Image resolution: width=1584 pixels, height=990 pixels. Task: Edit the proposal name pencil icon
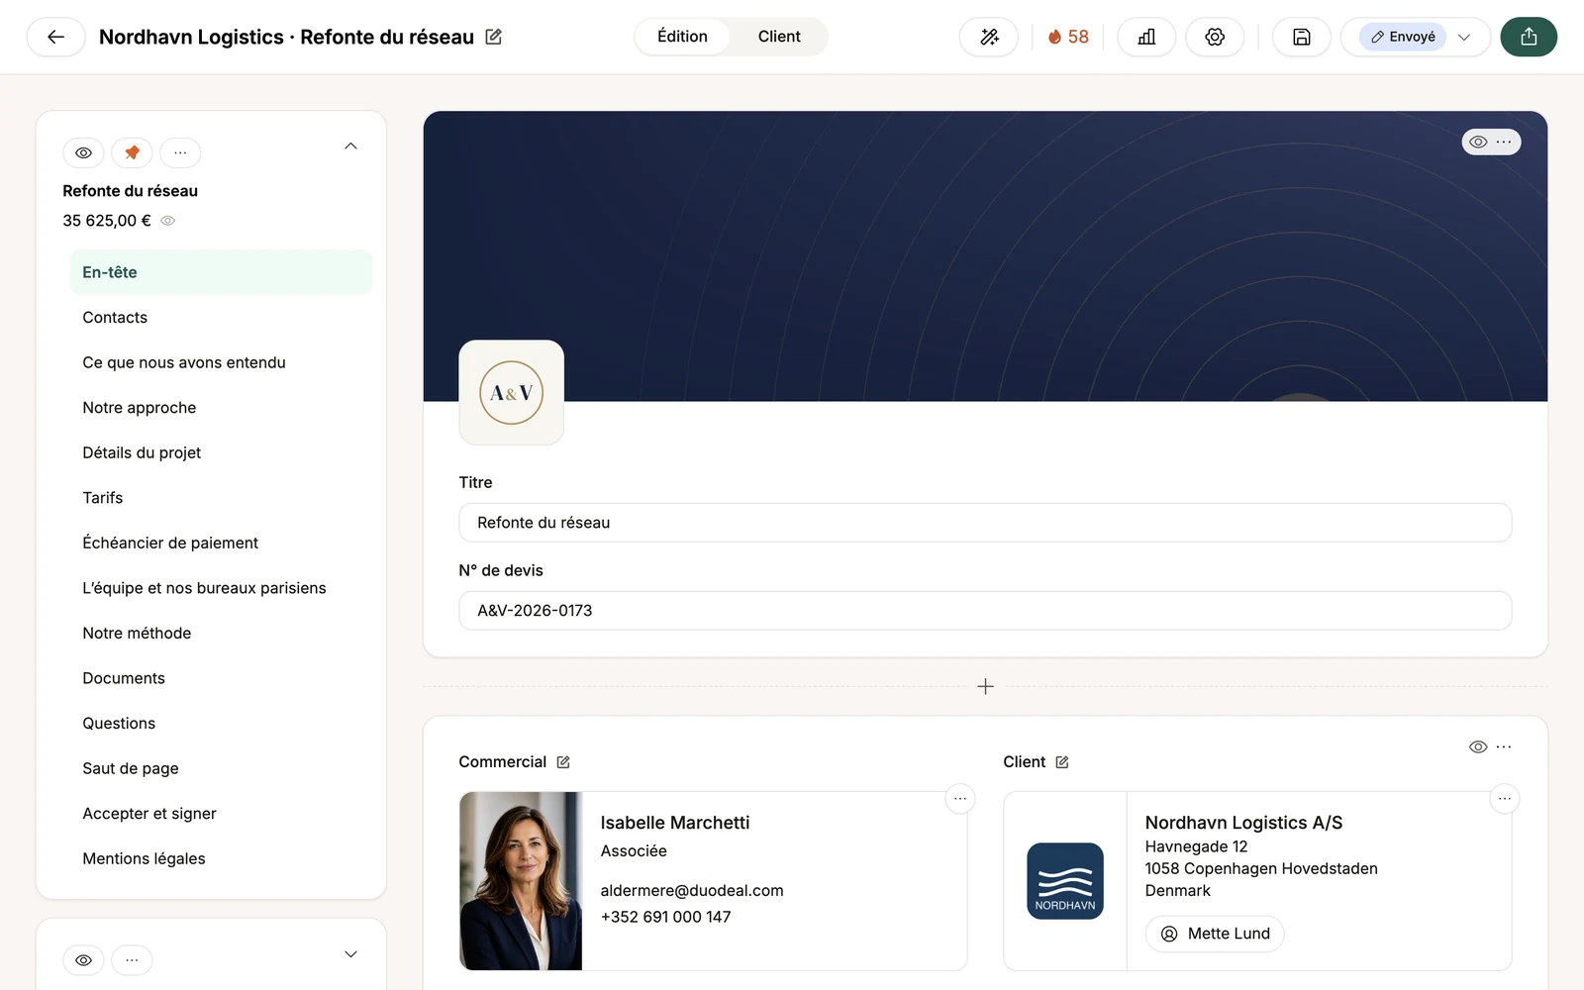[493, 37]
